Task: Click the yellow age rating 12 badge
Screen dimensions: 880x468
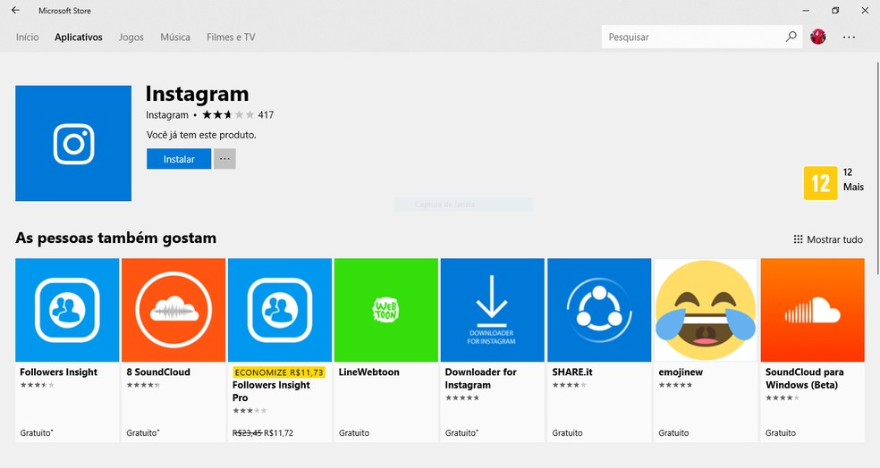Action: [x=820, y=183]
